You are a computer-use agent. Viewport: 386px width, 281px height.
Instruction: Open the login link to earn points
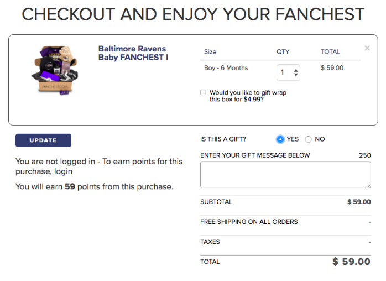(x=63, y=171)
